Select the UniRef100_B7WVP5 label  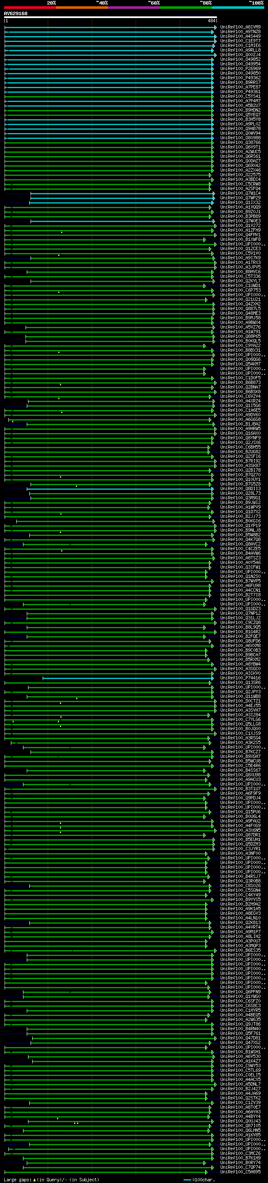240,581
